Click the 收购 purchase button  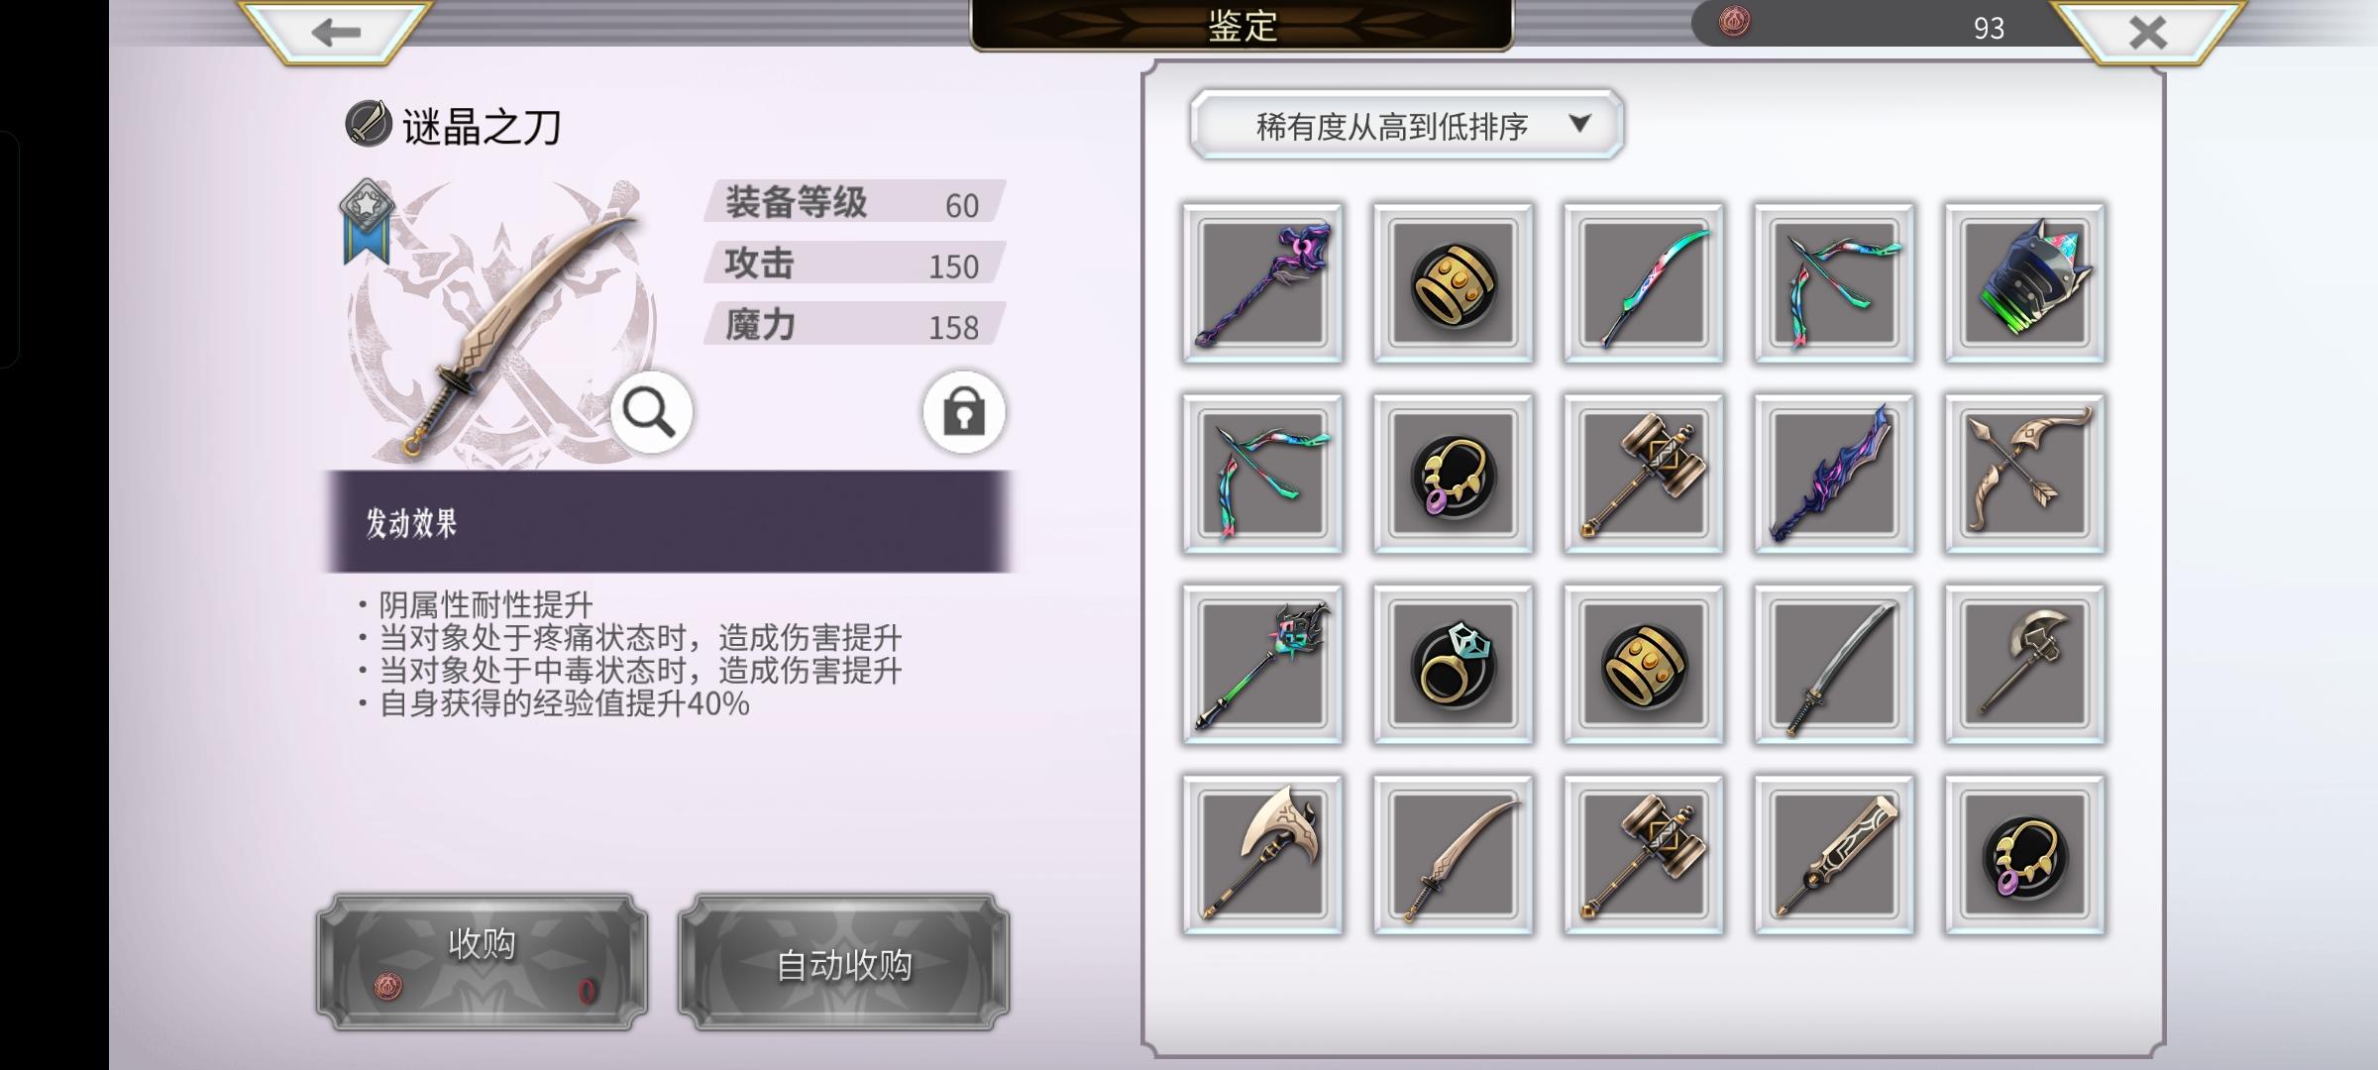tap(482, 963)
